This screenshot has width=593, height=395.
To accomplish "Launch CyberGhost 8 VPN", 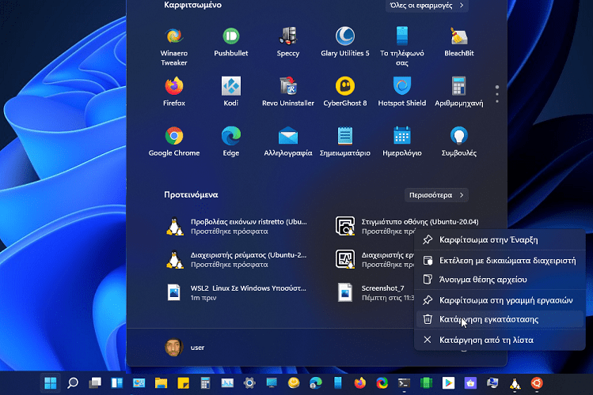I will pos(345,92).
